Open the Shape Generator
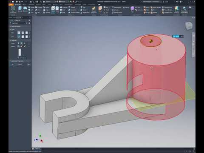The image size is (204, 153). (93, 10)
